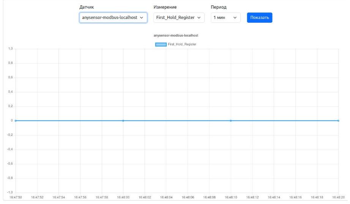Click the Период field label
Screen dimensions: 350x204
219,7
